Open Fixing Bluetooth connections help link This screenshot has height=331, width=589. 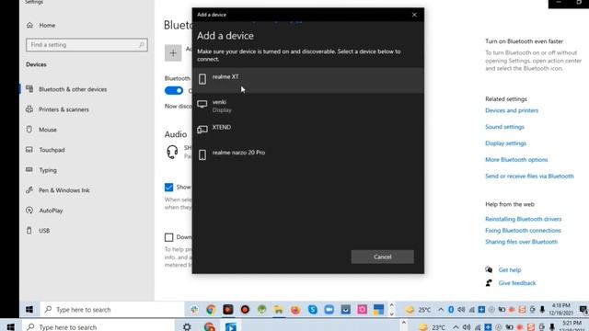(x=523, y=231)
